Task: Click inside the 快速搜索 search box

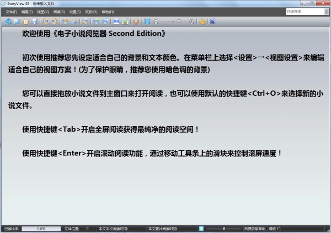Action: [x=303, y=11]
